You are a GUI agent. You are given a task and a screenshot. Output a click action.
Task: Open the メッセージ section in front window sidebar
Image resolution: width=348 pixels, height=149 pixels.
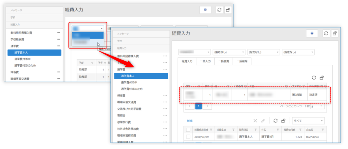pos(141,34)
